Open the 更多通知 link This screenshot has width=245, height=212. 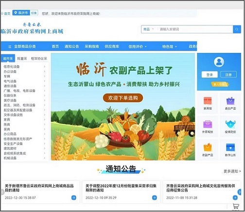[x=232, y=171]
